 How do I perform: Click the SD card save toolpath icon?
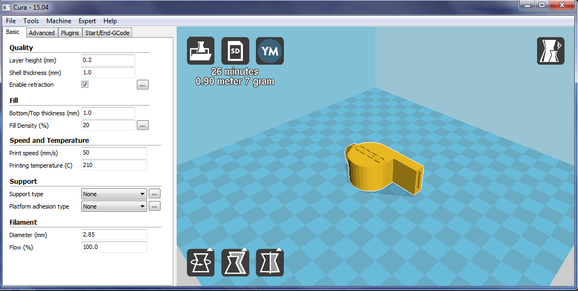[x=235, y=51]
